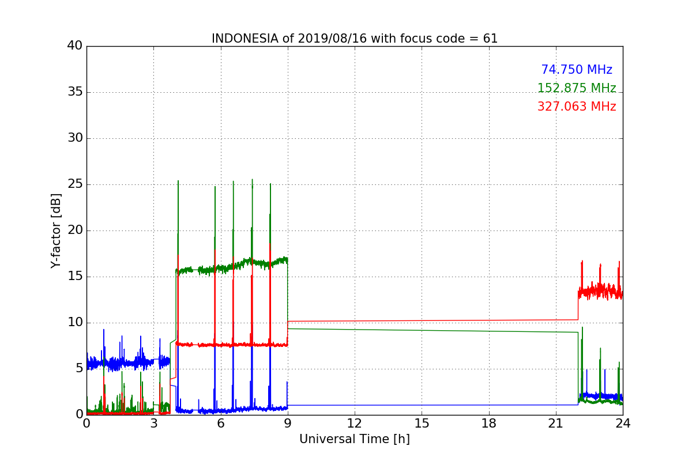Image resolution: width=692 pixels, height=461 pixels.
Task: Select the green '152.875 MHz' legend label
Action: [x=577, y=88]
